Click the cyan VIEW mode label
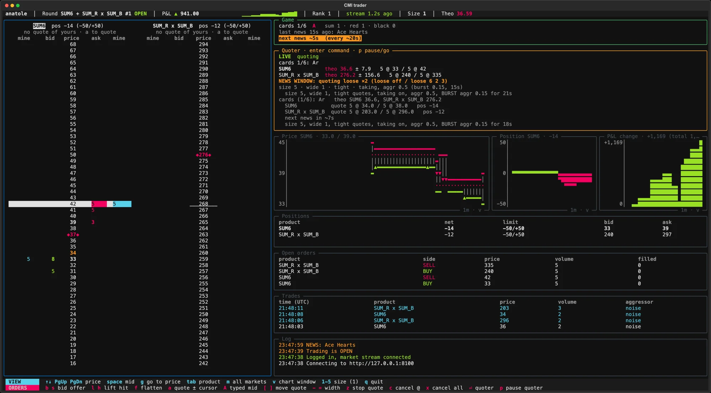The image size is (711, 393). (22, 382)
